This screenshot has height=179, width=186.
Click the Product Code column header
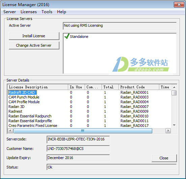coord(139,87)
